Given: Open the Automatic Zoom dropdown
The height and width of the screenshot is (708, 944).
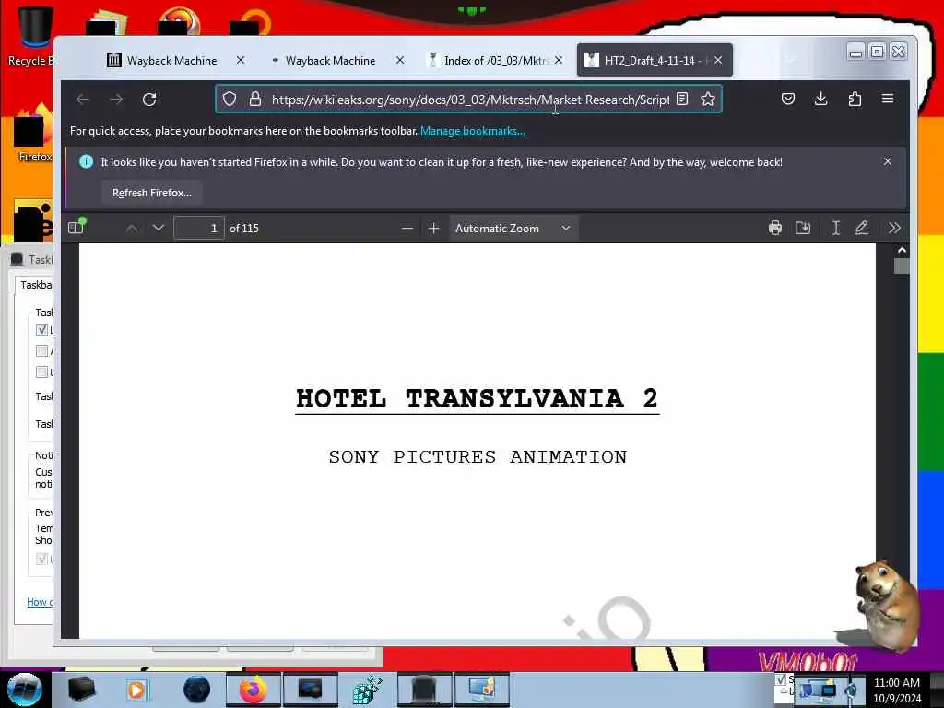Looking at the screenshot, I should [x=513, y=229].
